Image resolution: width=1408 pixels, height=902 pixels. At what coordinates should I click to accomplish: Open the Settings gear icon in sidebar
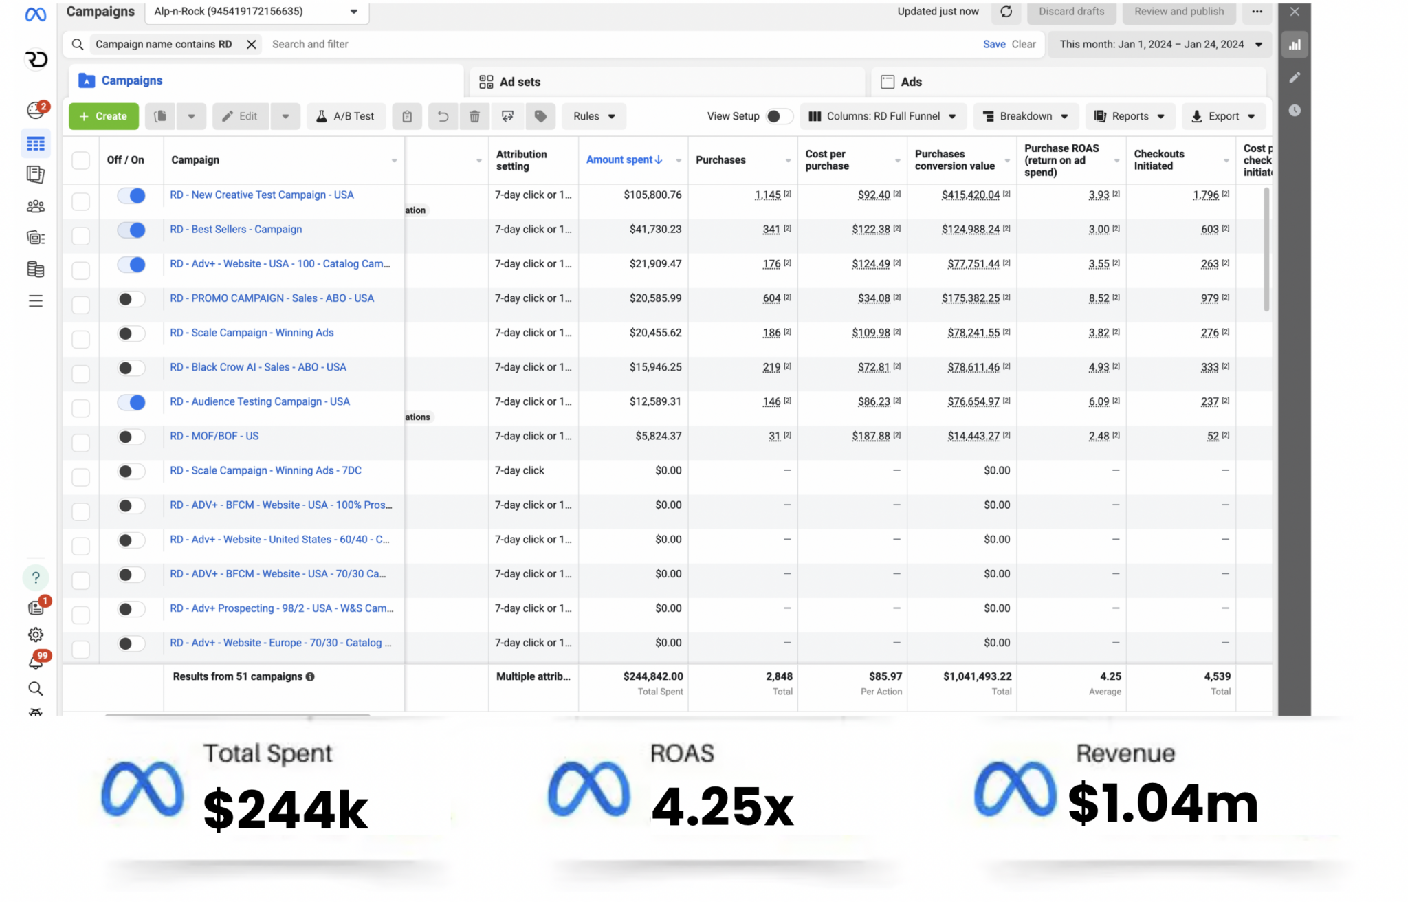tap(36, 635)
